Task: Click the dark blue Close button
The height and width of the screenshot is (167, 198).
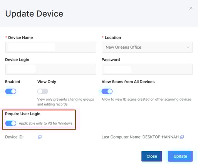Action: click(x=152, y=156)
